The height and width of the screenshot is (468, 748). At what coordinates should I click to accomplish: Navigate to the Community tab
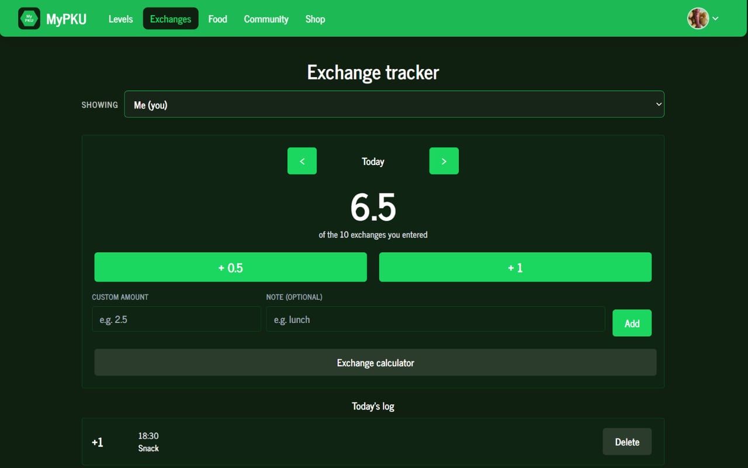coord(266,19)
